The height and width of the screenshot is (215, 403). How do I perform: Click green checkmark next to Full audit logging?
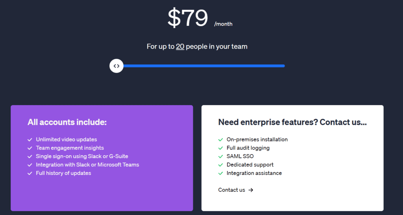(220, 148)
